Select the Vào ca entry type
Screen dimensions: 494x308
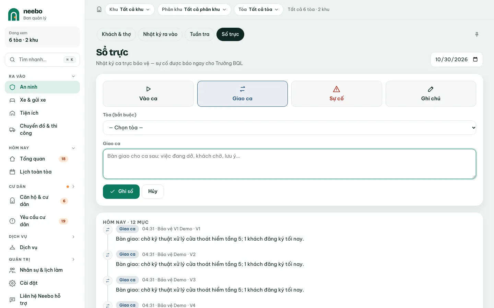[148, 94]
